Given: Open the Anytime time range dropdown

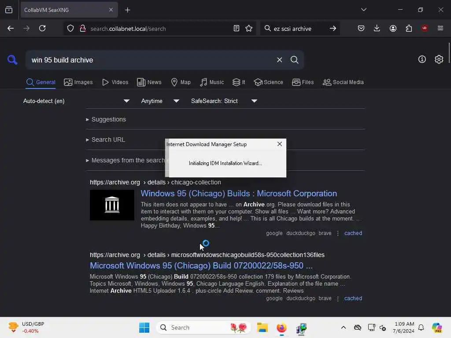Looking at the screenshot, I should (160, 101).
